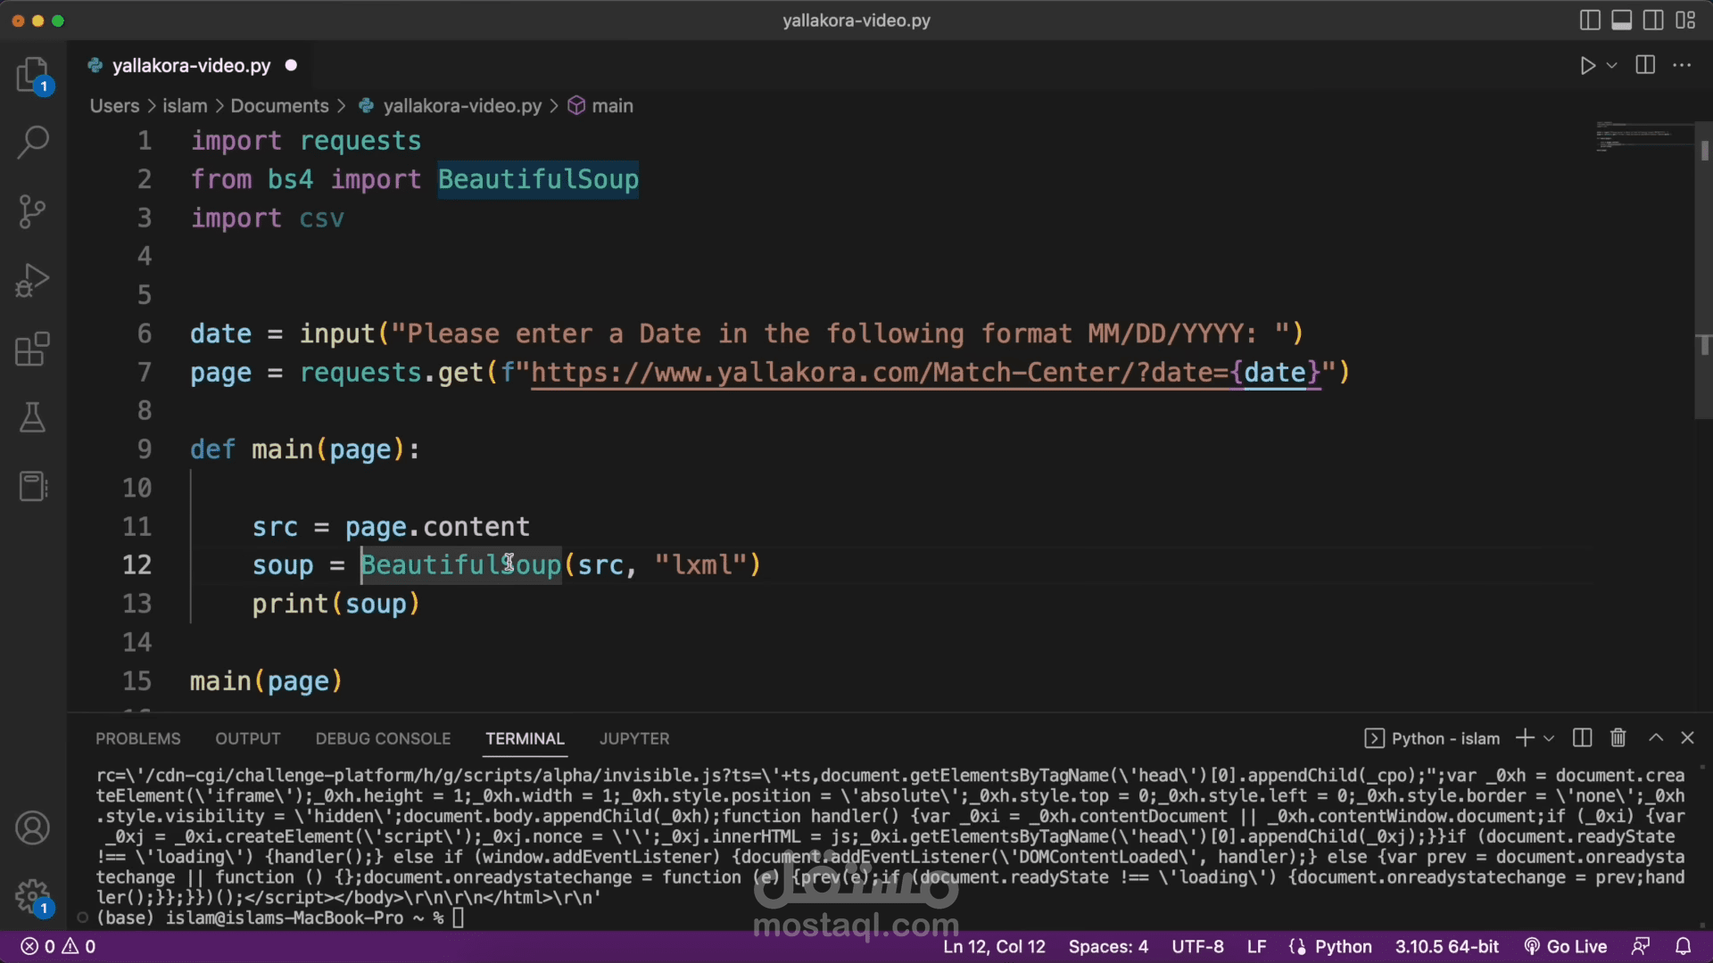Open the customize layout dropdown
Viewport: 1713px width, 963px height.
(1687, 20)
